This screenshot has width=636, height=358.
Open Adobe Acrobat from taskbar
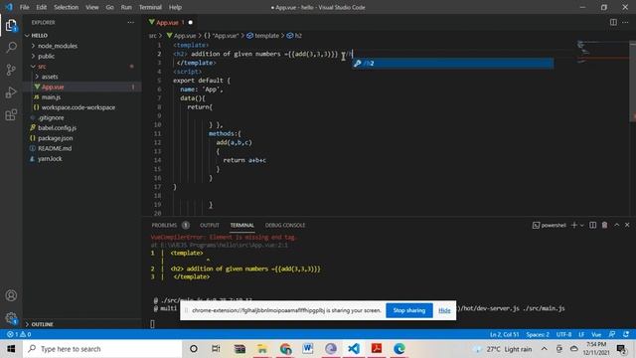click(377, 349)
